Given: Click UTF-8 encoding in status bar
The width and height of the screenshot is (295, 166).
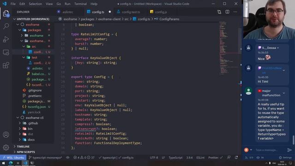Looking at the screenshot, I should [x=154, y=158].
